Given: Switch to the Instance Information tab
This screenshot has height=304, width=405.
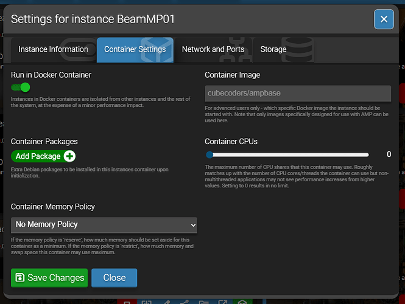Looking at the screenshot, I should [x=54, y=49].
